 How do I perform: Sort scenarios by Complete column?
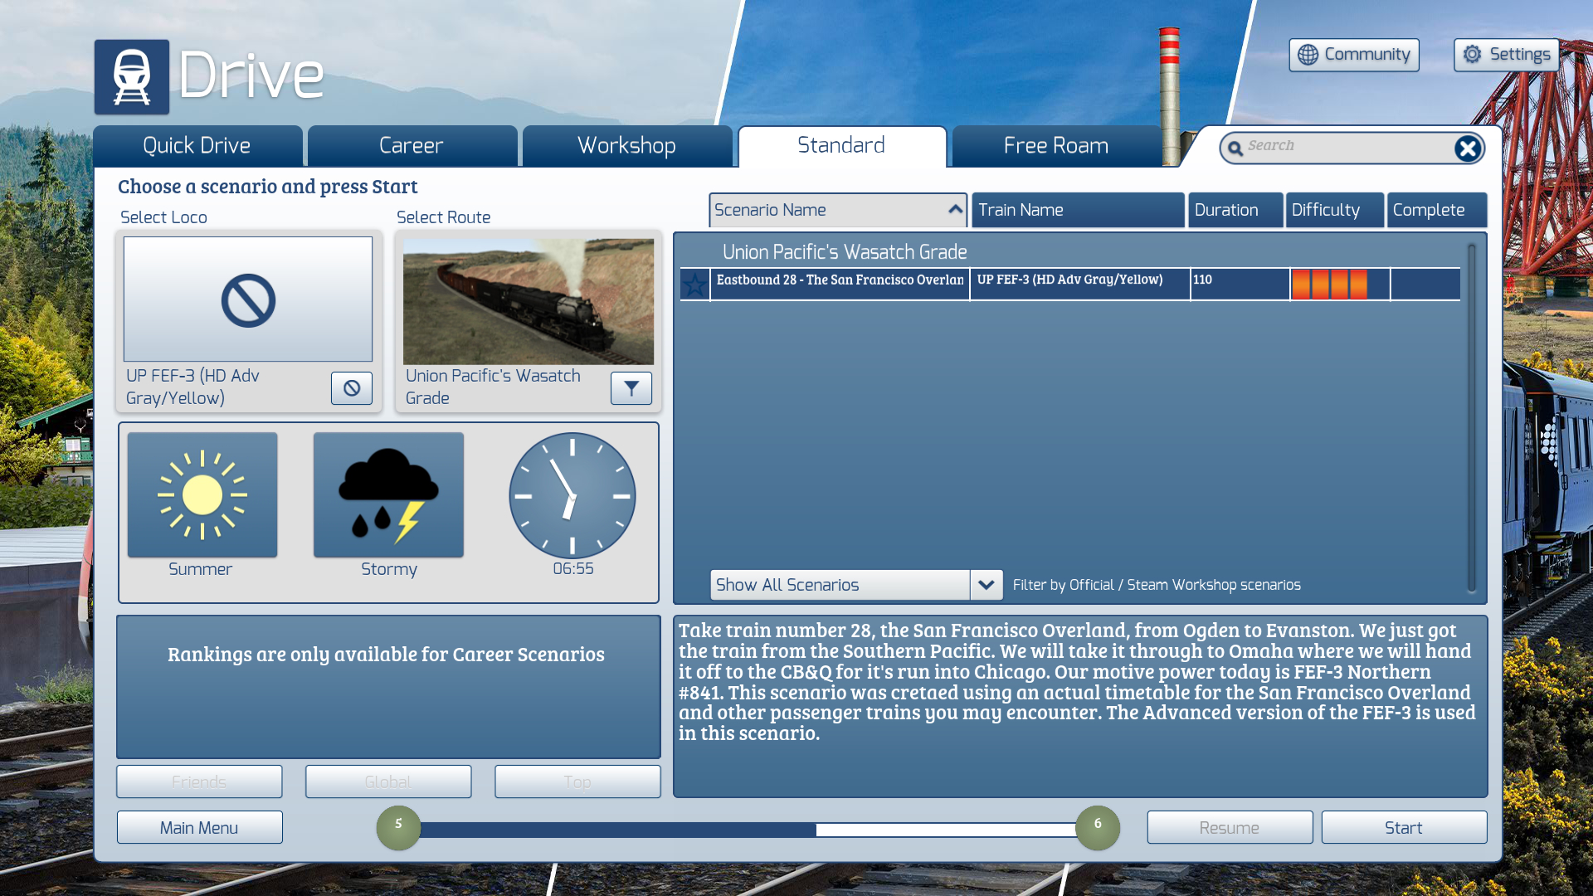(1436, 210)
